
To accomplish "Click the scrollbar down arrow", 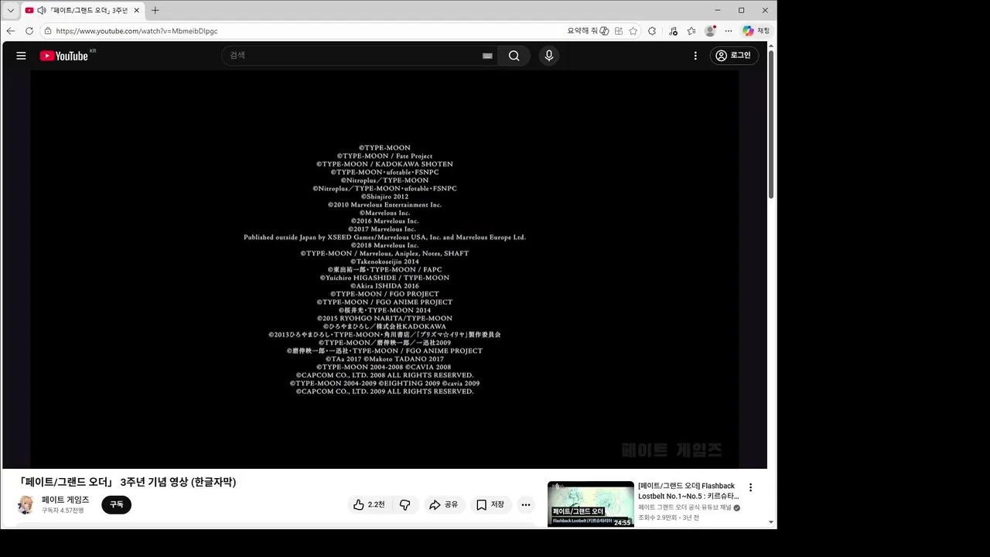I will [x=771, y=522].
